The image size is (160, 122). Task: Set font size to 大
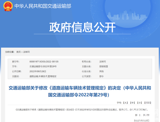[125, 103]
